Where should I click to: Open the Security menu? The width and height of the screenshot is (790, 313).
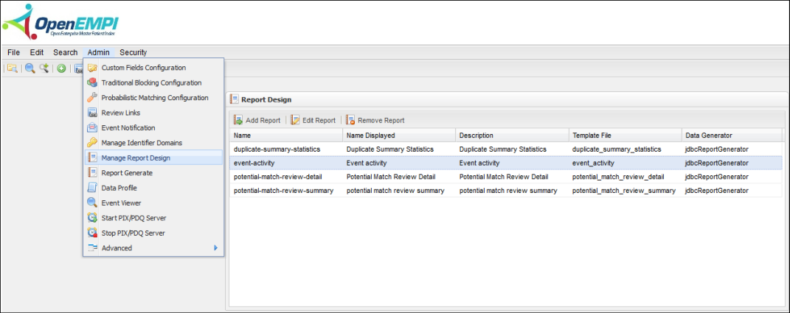tap(133, 52)
